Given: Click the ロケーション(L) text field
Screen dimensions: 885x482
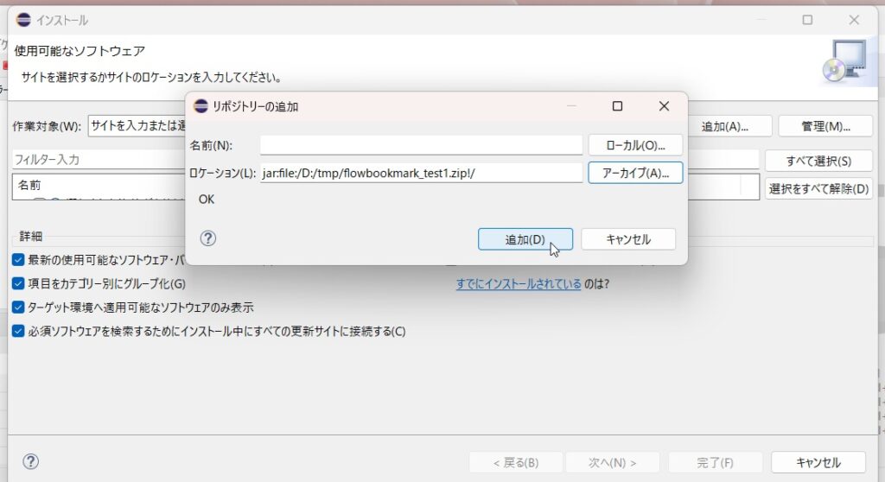Looking at the screenshot, I should (421, 173).
